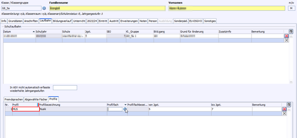Open the Noten tab
The height and width of the screenshot is (138, 297).
[x=143, y=21]
